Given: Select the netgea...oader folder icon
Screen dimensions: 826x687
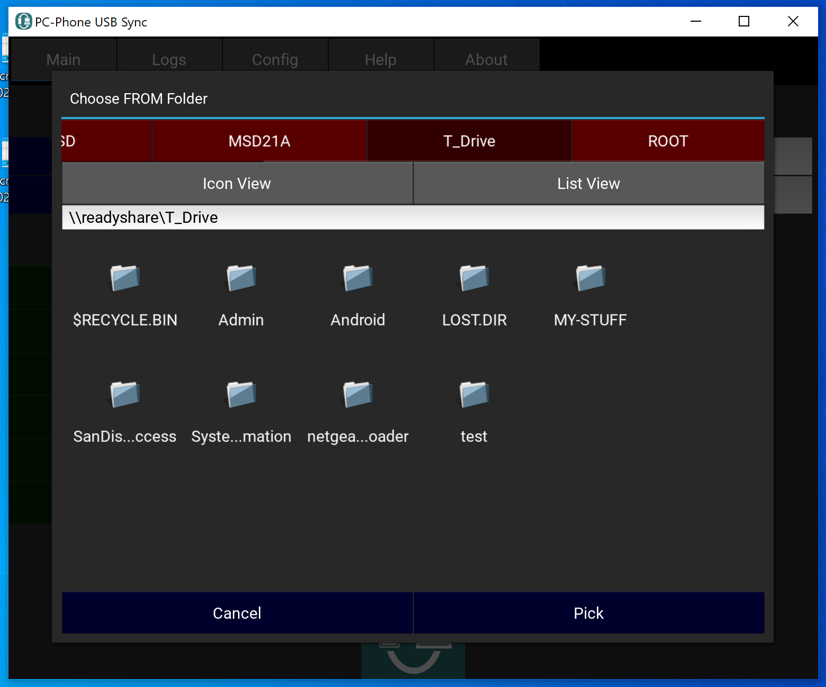Looking at the screenshot, I should pos(358,395).
